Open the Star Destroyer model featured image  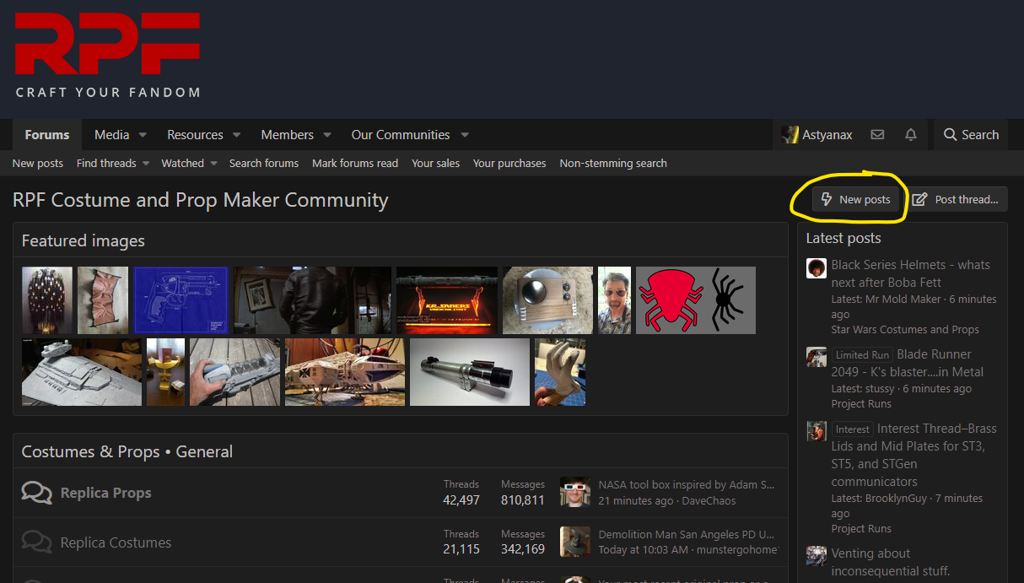pyautogui.click(x=82, y=372)
